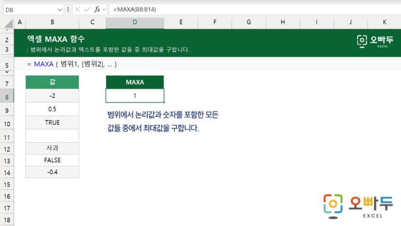Expand the function dropdown beside fx

click(x=104, y=9)
